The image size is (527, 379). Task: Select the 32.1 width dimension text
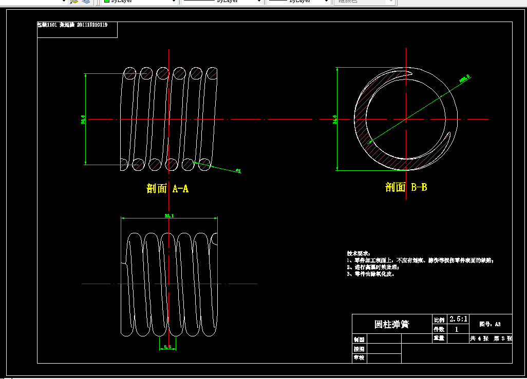[169, 215]
